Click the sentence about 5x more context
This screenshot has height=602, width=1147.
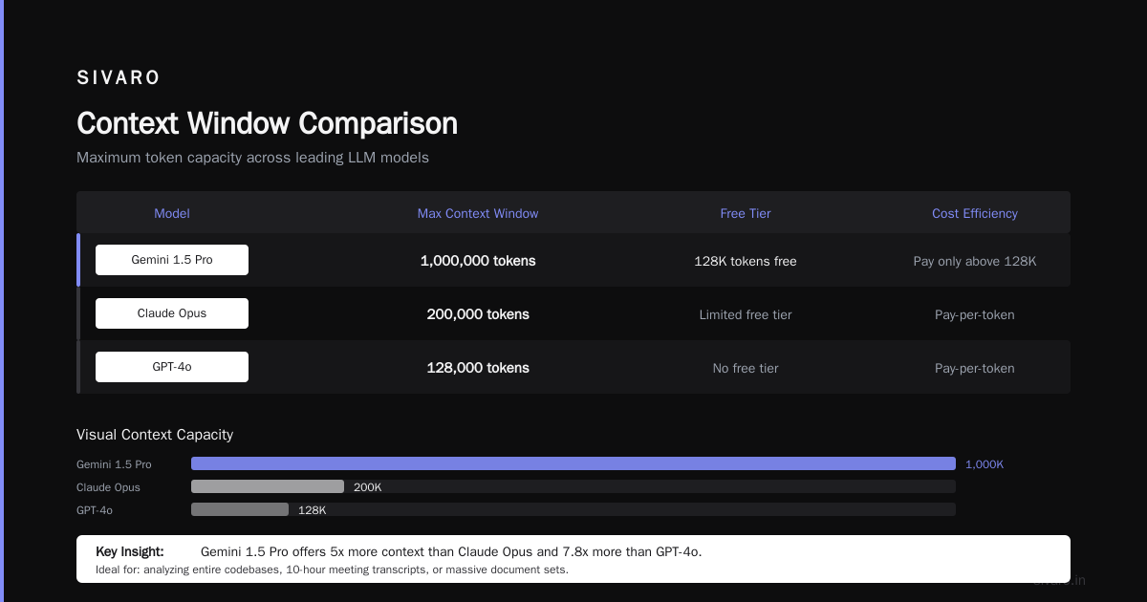tap(451, 551)
